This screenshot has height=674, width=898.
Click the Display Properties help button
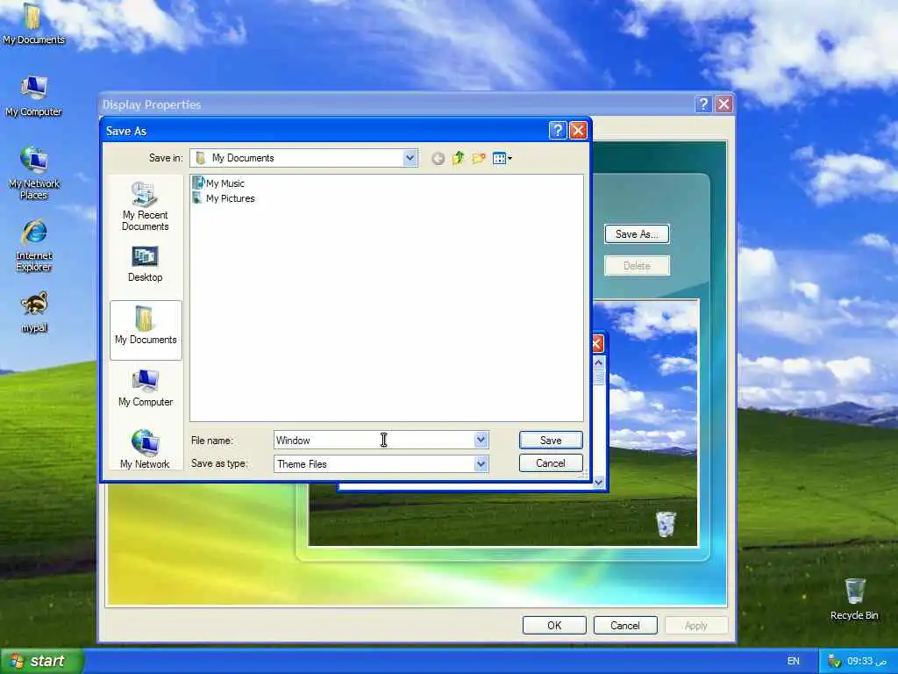coord(703,104)
